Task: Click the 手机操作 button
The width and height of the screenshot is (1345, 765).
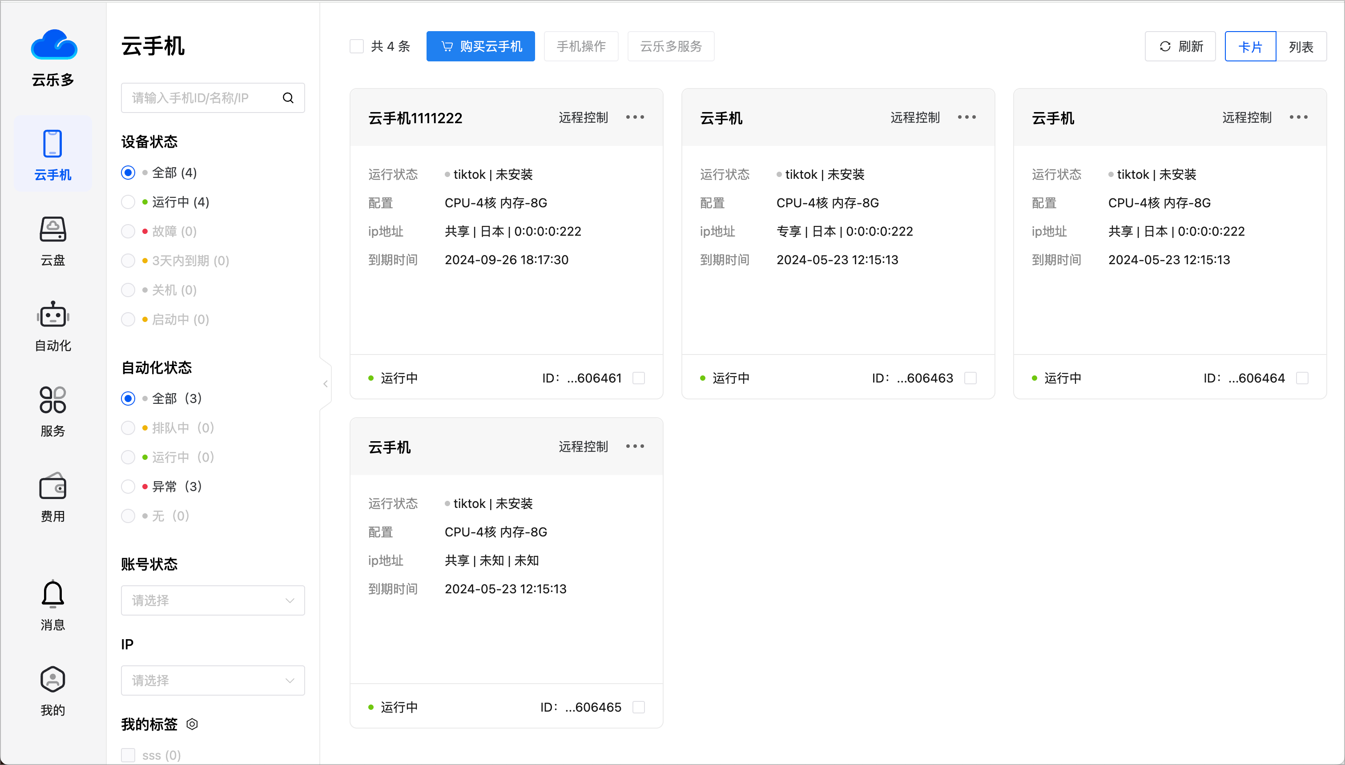Action: pyautogui.click(x=581, y=46)
